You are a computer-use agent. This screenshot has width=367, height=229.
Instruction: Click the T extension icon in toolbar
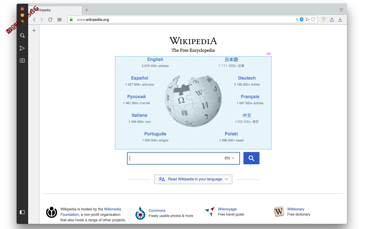coord(324,19)
